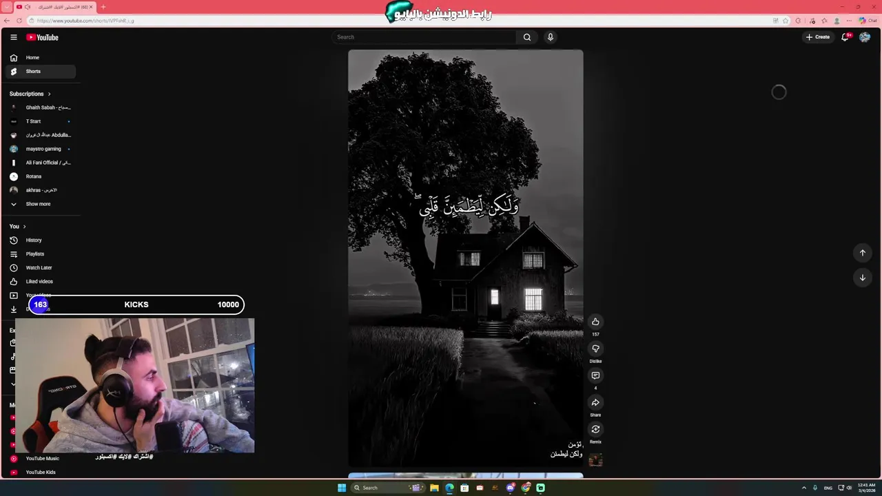
Task: Open akhras channel subscription
Action: click(41, 190)
